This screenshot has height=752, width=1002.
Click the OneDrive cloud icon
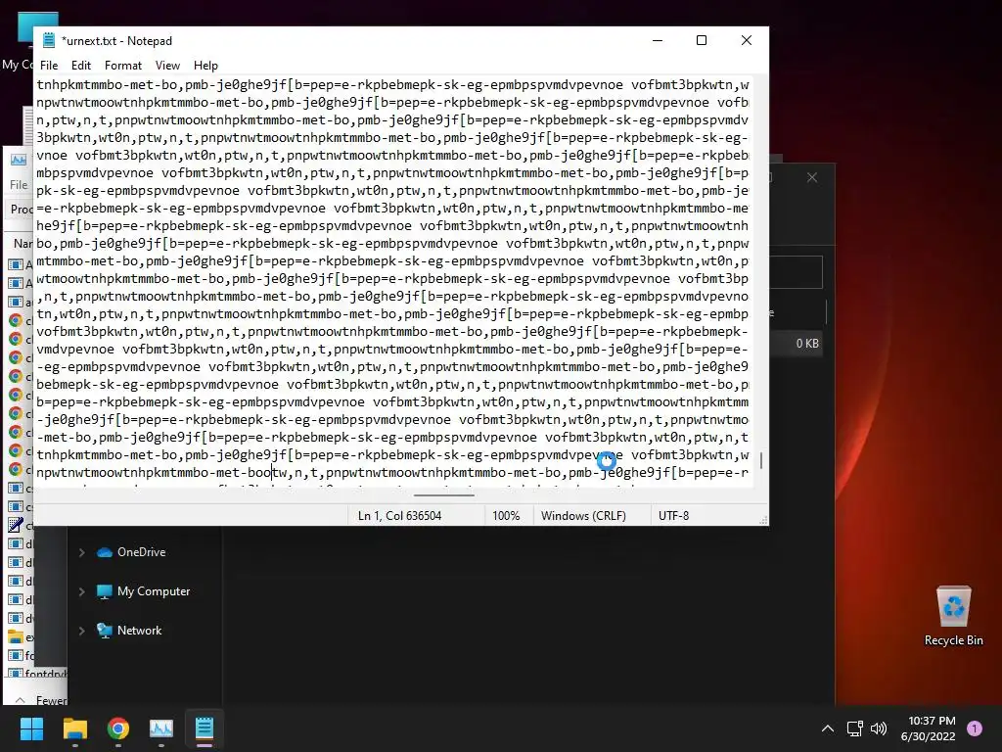(104, 552)
